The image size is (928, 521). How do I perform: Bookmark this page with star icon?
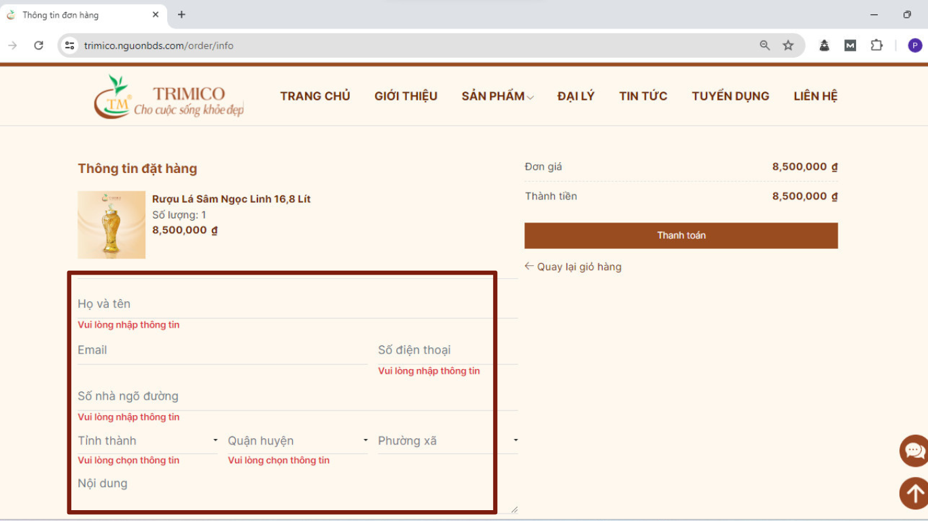coord(788,45)
